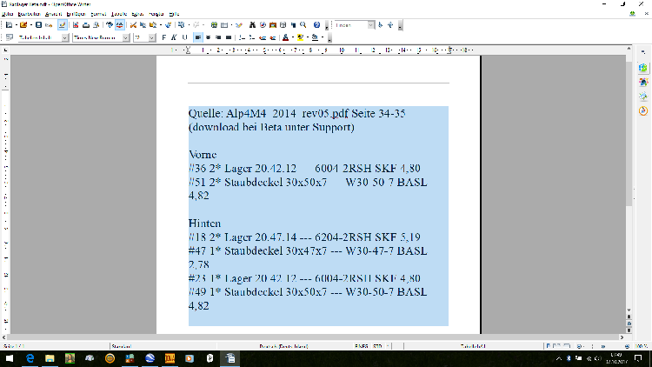The image size is (652, 367).
Task: Open the Undo history dropdown arrow
Action: [x=189, y=25]
